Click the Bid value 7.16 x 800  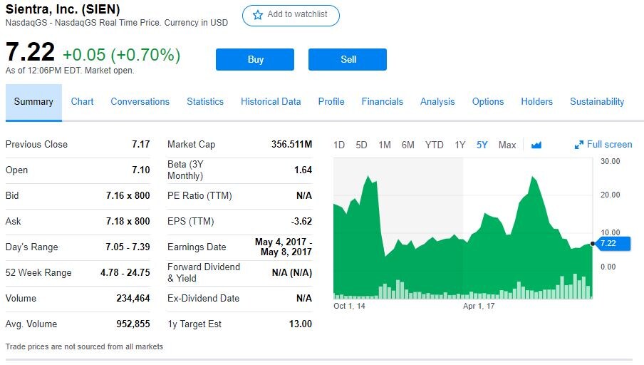click(128, 195)
